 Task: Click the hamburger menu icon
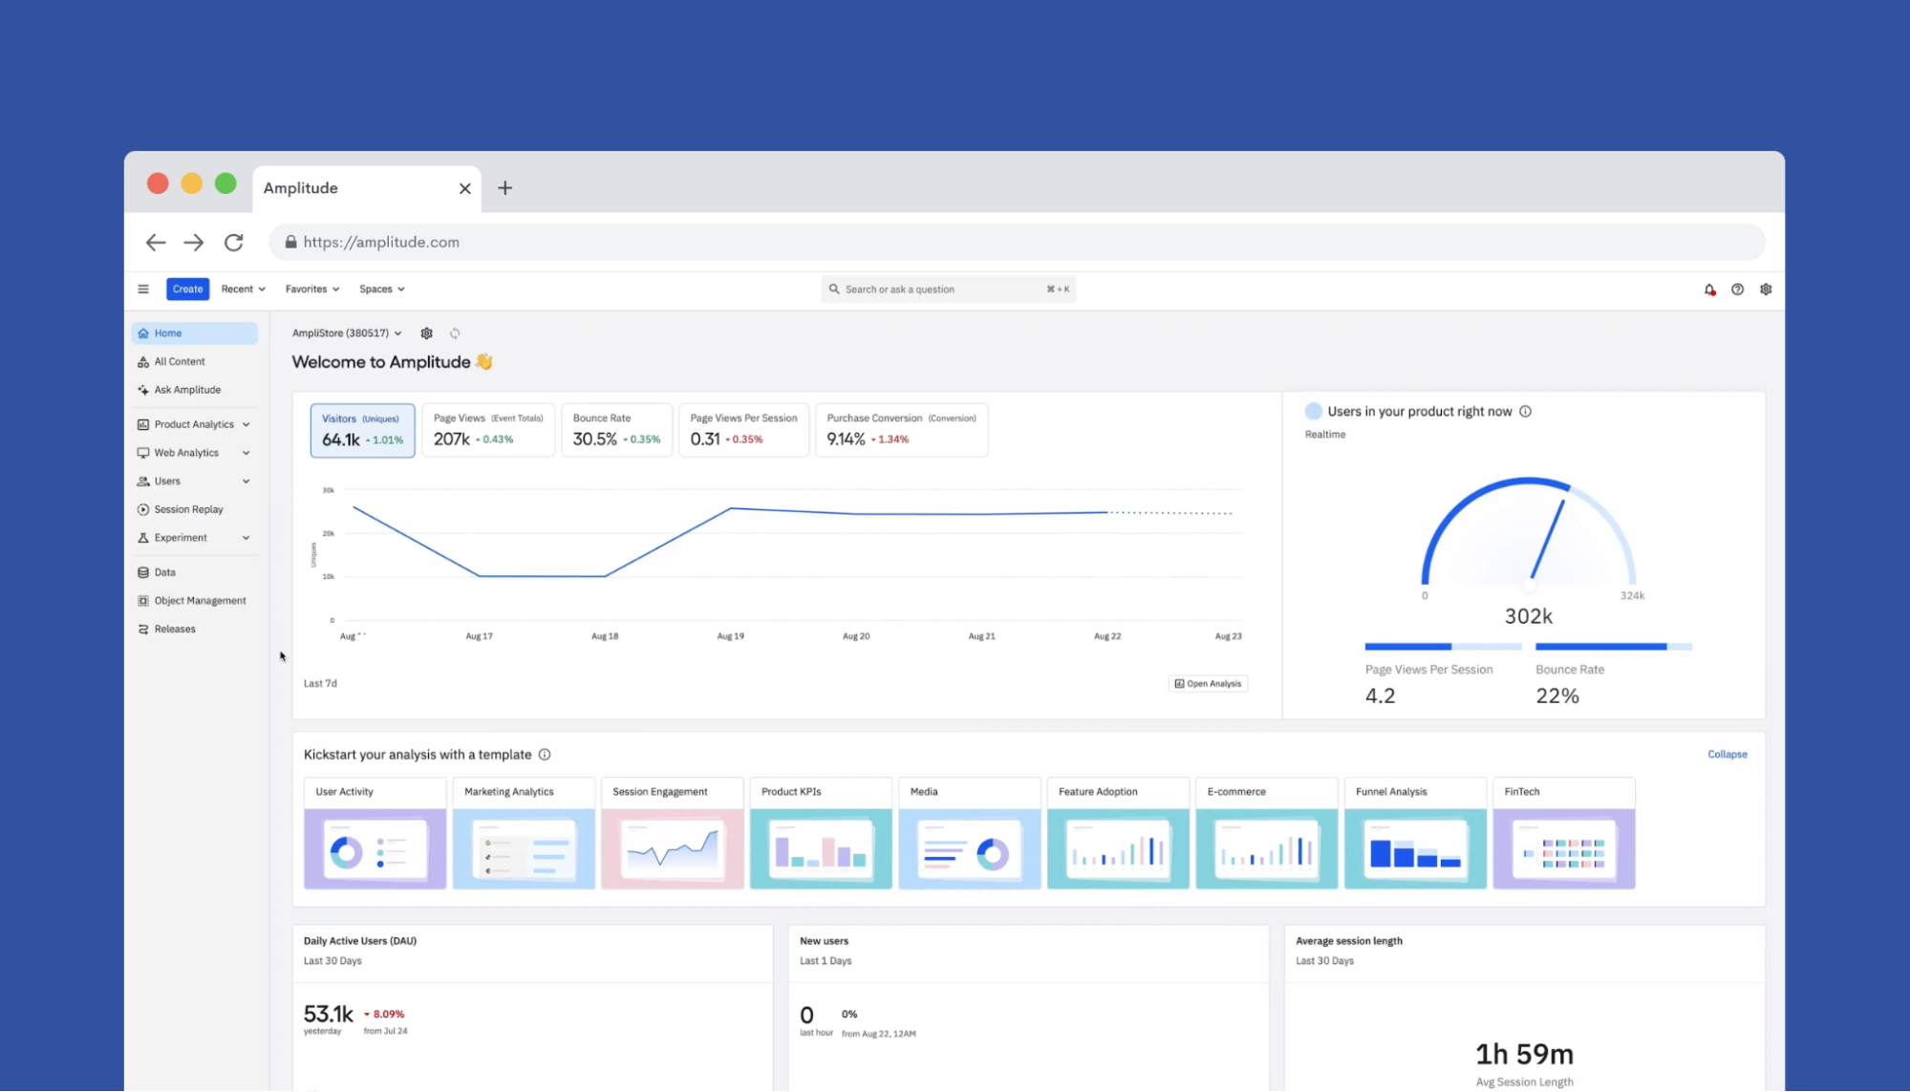click(x=143, y=289)
